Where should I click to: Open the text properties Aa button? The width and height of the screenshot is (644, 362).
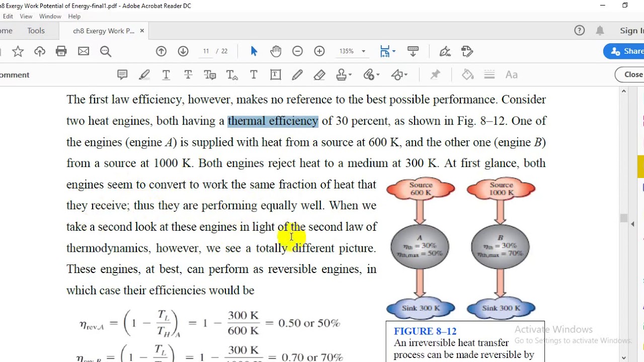click(x=512, y=75)
